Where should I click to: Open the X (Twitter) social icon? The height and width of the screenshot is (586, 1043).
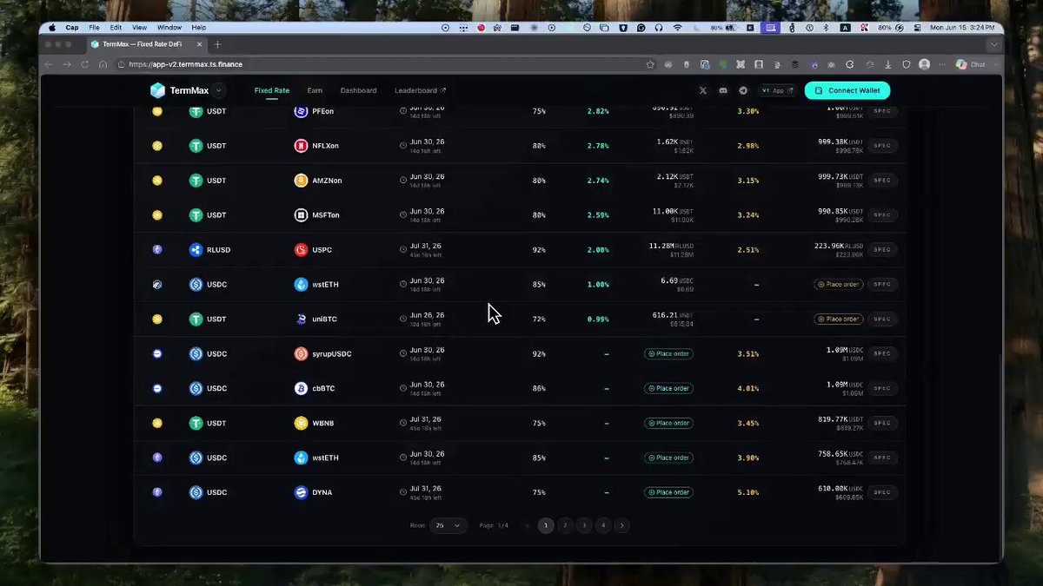(x=703, y=90)
